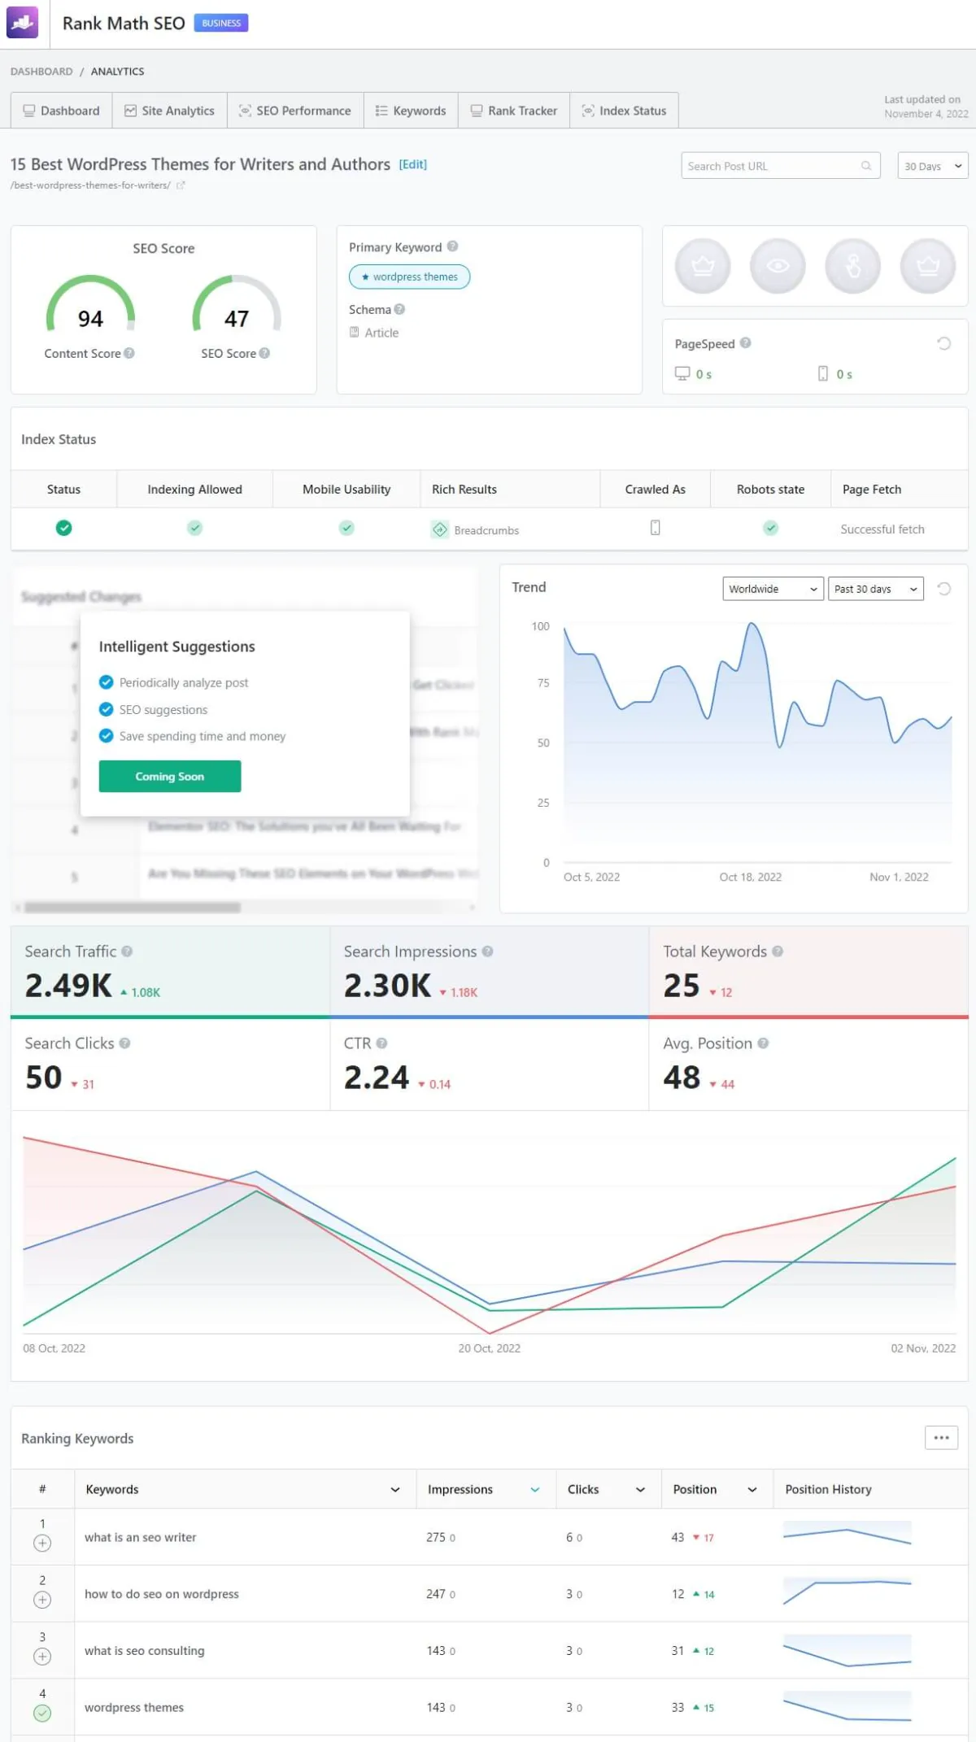976x1742 pixels.
Task: Click the Edit link beside post title
Action: [412, 164]
